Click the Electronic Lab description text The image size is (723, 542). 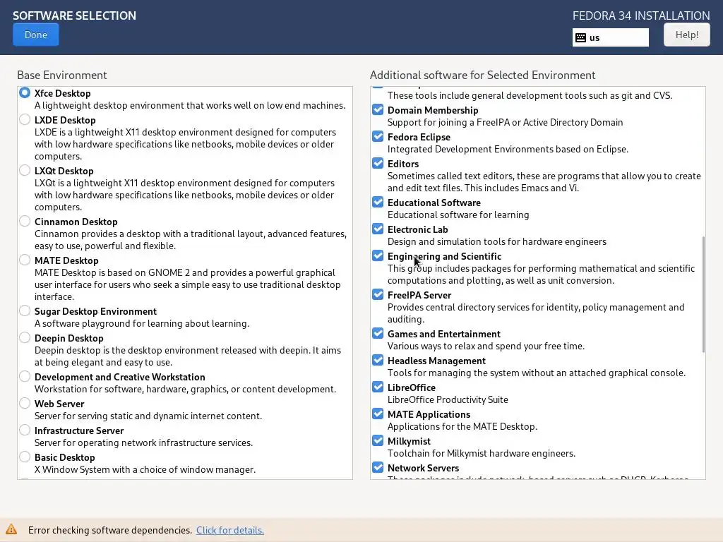(x=496, y=241)
